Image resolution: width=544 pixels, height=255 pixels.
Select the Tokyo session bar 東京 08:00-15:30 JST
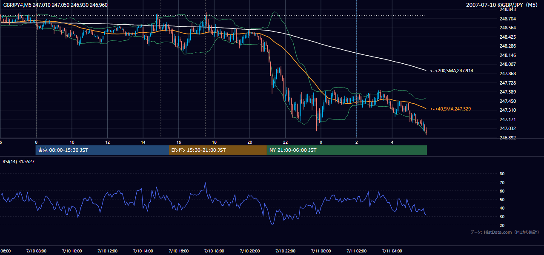[103, 150]
